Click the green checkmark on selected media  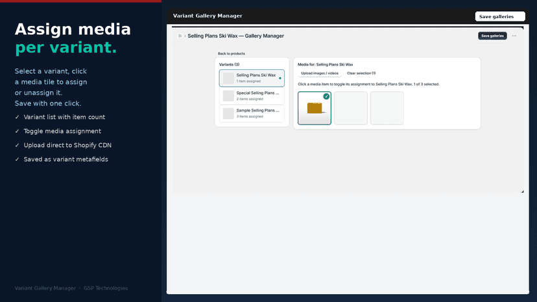click(x=326, y=97)
